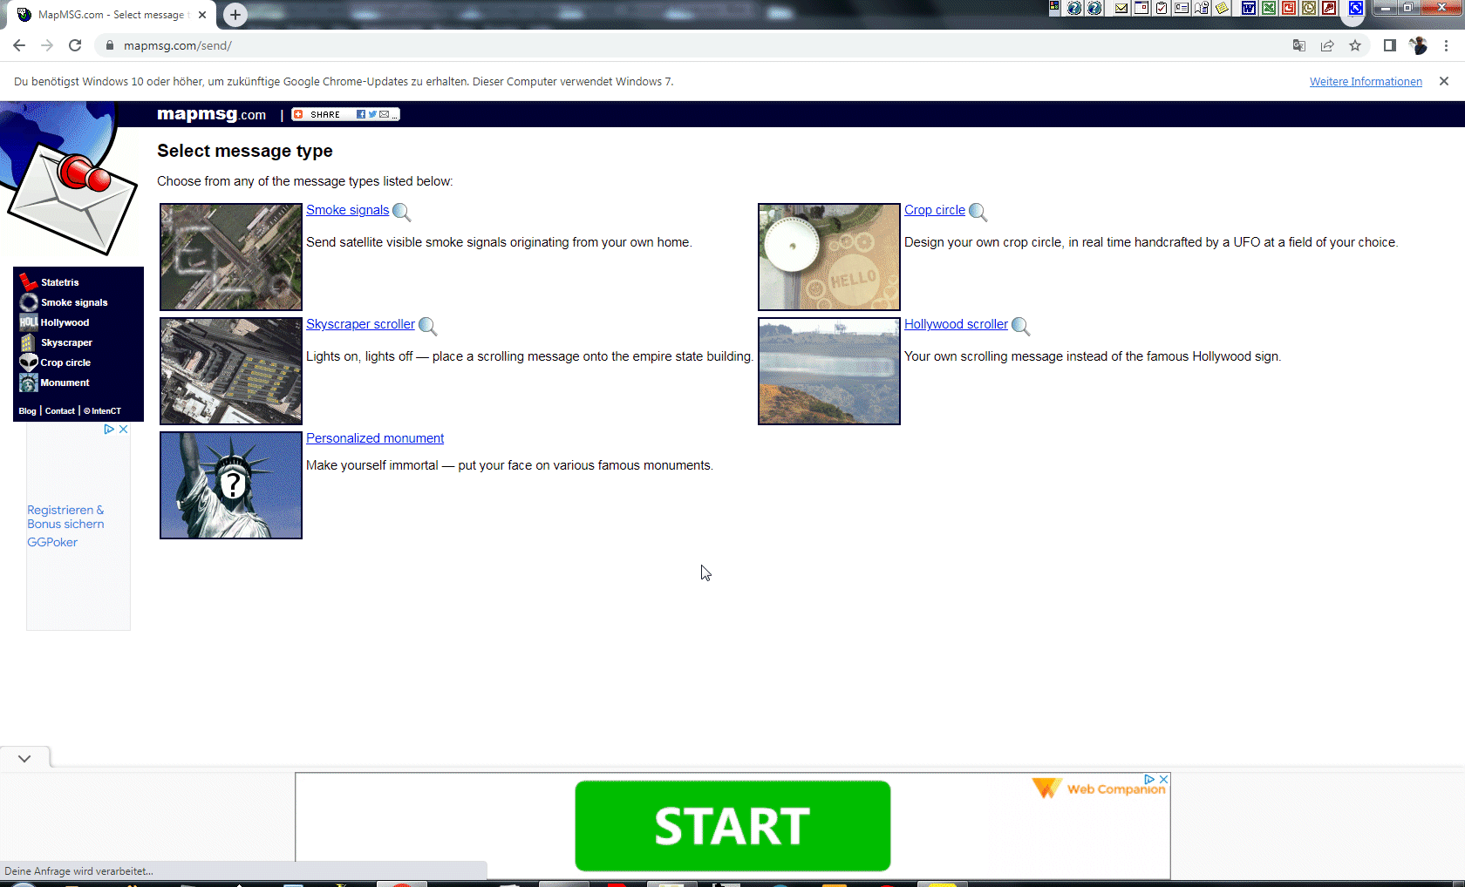The width and height of the screenshot is (1465, 887).
Task: Go back to the previous page
Action: pyautogui.click(x=19, y=45)
